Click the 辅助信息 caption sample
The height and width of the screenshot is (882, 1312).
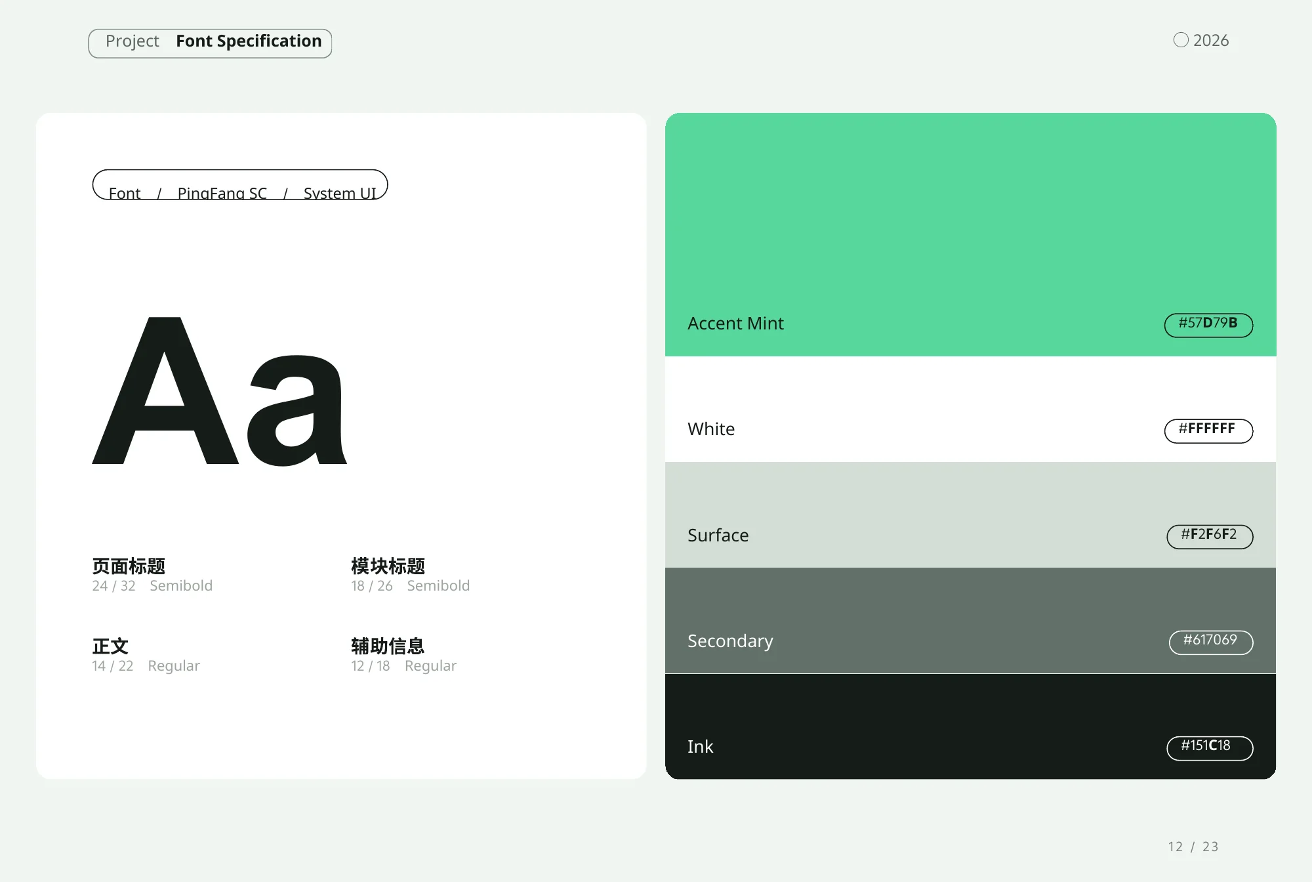click(x=388, y=646)
